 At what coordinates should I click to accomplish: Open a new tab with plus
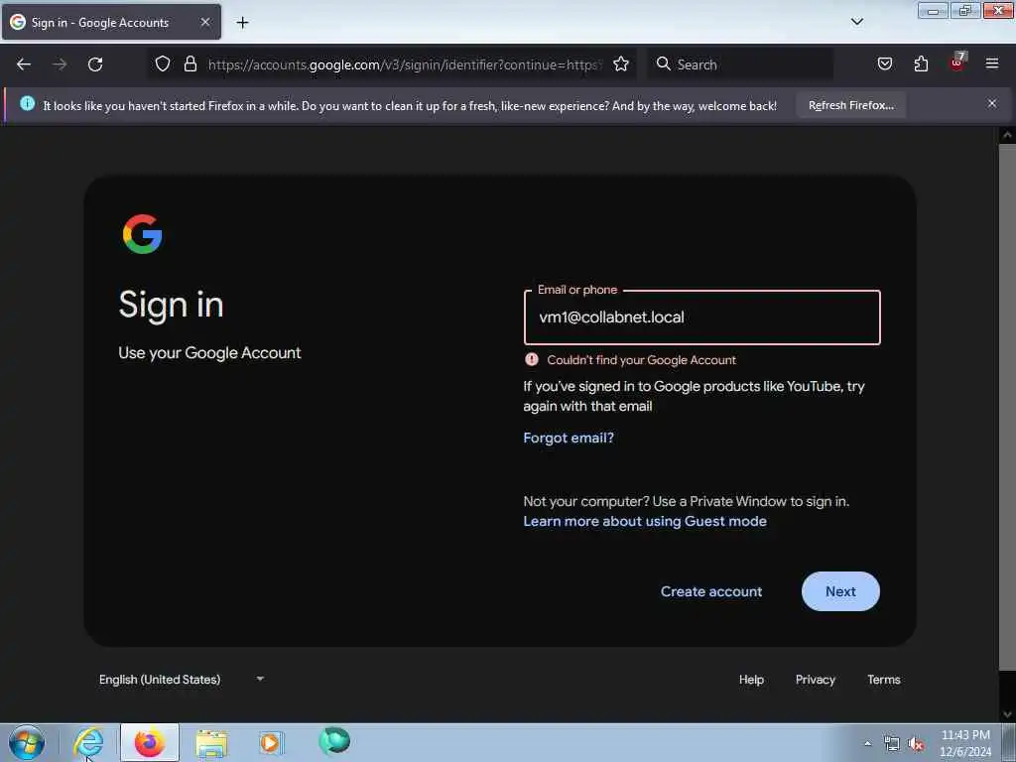pyautogui.click(x=242, y=23)
